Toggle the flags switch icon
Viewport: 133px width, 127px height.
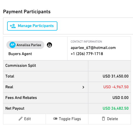tap(55, 119)
